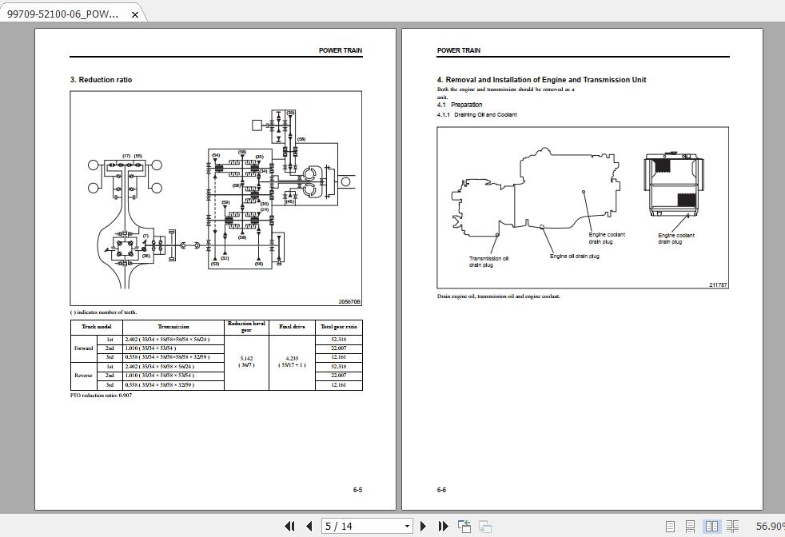Viewport: 785px width, 537px height.
Task: Select the 99709-52100-06_POW document tab
Action: tap(64, 14)
